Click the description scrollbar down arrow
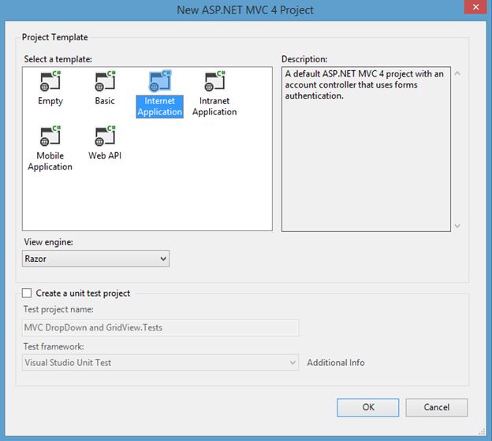Viewport: 492px width, 441px height. pos(457,226)
